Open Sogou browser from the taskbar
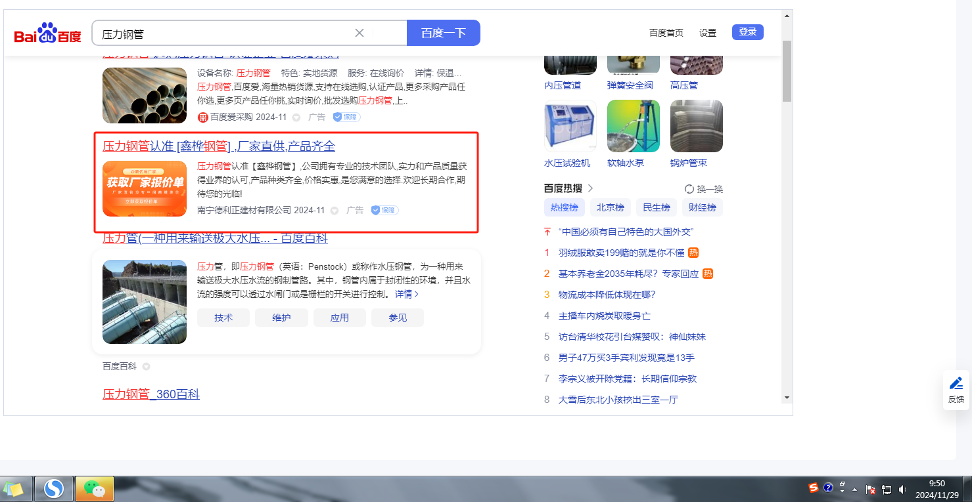 point(54,489)
